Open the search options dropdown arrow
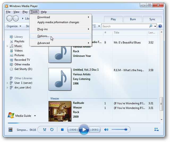The height and width of the screenshot is (142, 170). click(x=155, y=26)
